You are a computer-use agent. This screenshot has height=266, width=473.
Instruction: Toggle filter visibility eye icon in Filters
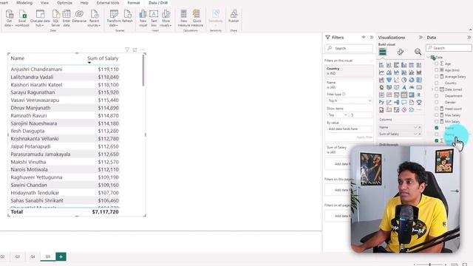[364, 37]
